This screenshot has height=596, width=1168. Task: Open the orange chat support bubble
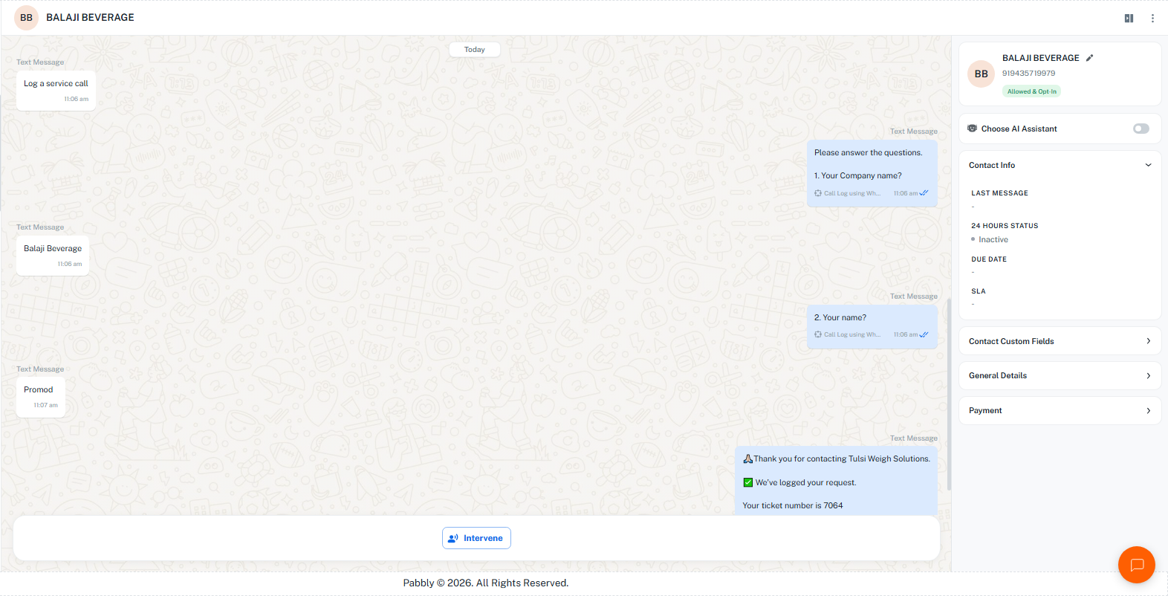click(x=1136, y=565)
